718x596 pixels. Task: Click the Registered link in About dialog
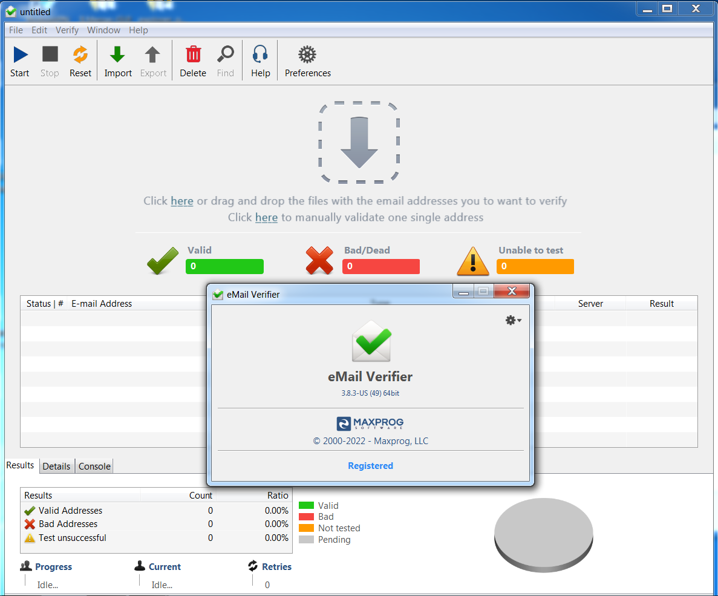(x=370, y=466)
